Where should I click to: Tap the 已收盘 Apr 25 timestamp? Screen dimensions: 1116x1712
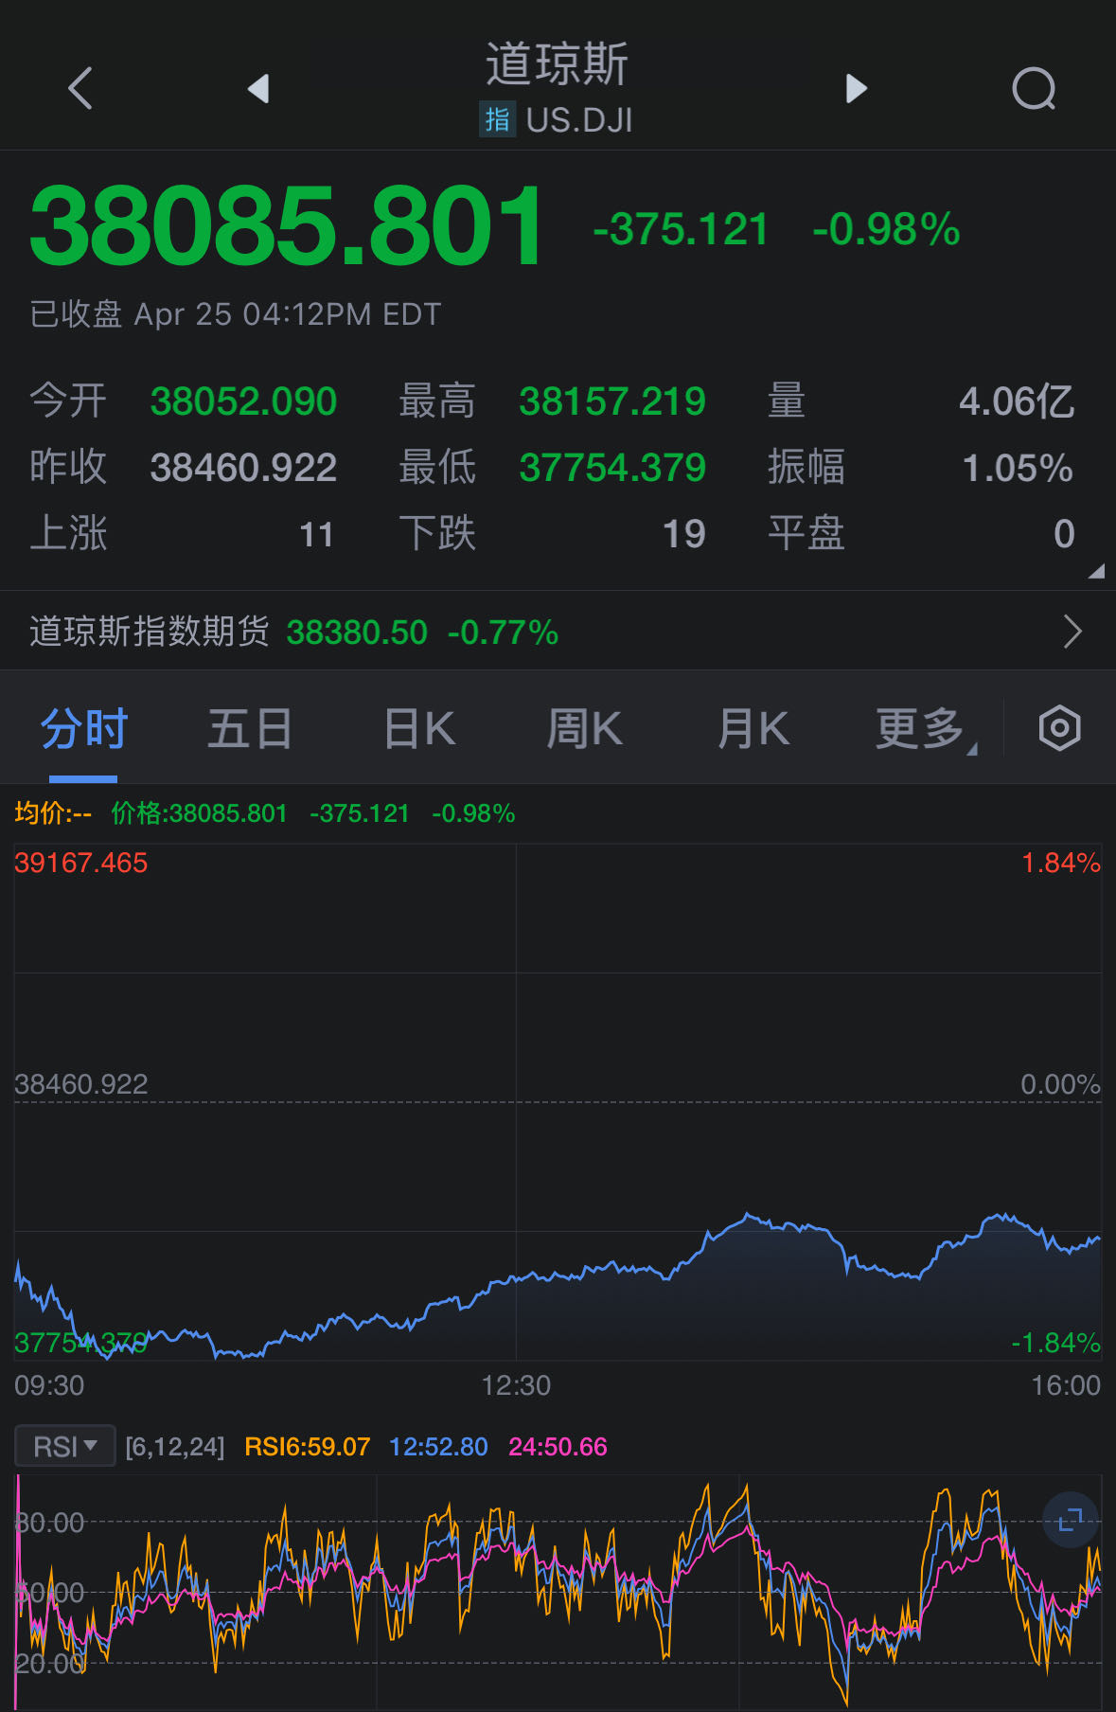(235, 314)
